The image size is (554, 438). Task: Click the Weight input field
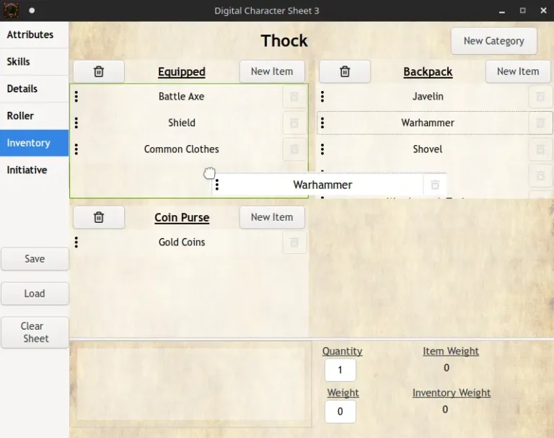pos(340,411)
